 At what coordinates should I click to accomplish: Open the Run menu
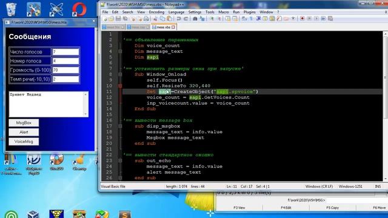point(236,12)
